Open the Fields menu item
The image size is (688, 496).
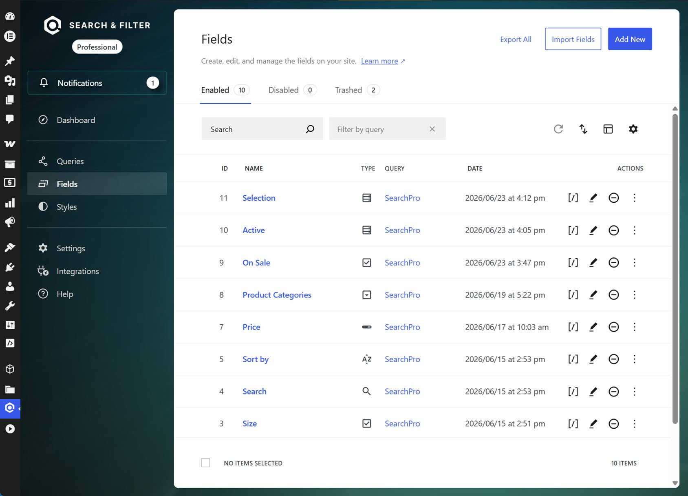tap(97, 184)
